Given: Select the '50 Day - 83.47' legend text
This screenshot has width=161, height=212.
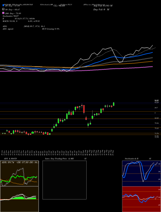Looking at the screenshot, I should pyautogui.click(x=13, y=10).
